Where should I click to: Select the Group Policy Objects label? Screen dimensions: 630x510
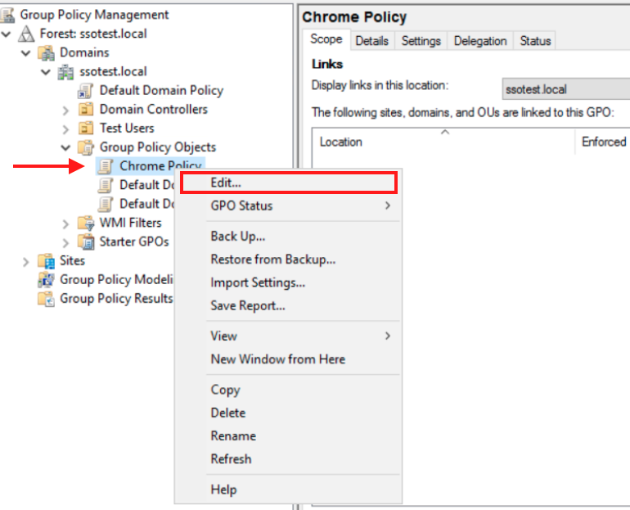click(157, 147)
